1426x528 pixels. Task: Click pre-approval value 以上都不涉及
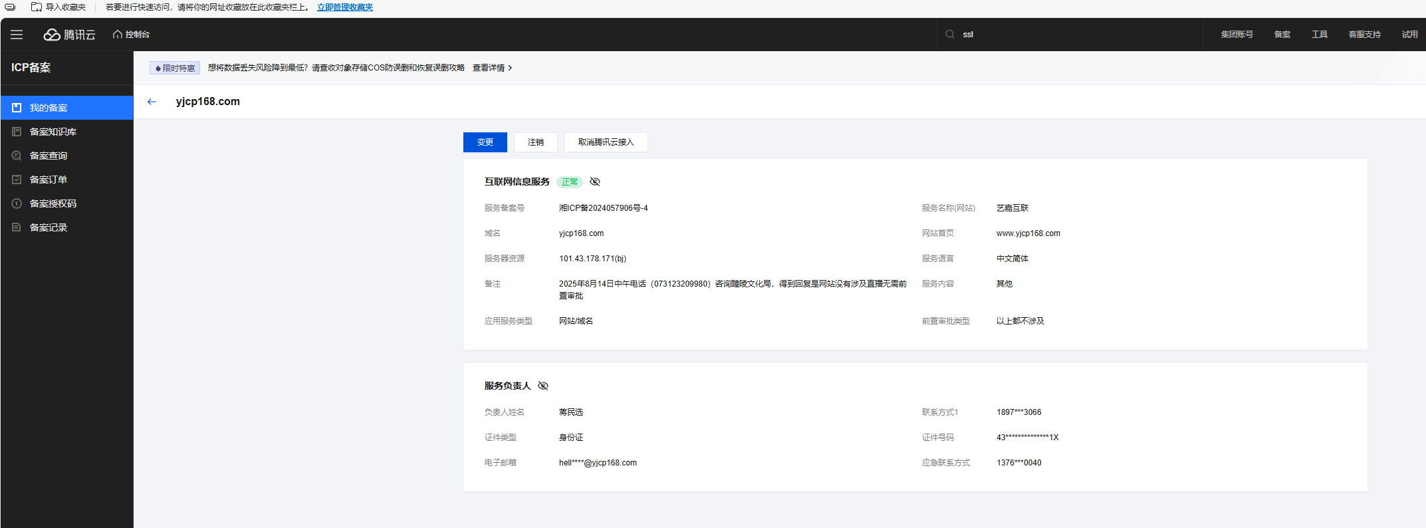1020,321
